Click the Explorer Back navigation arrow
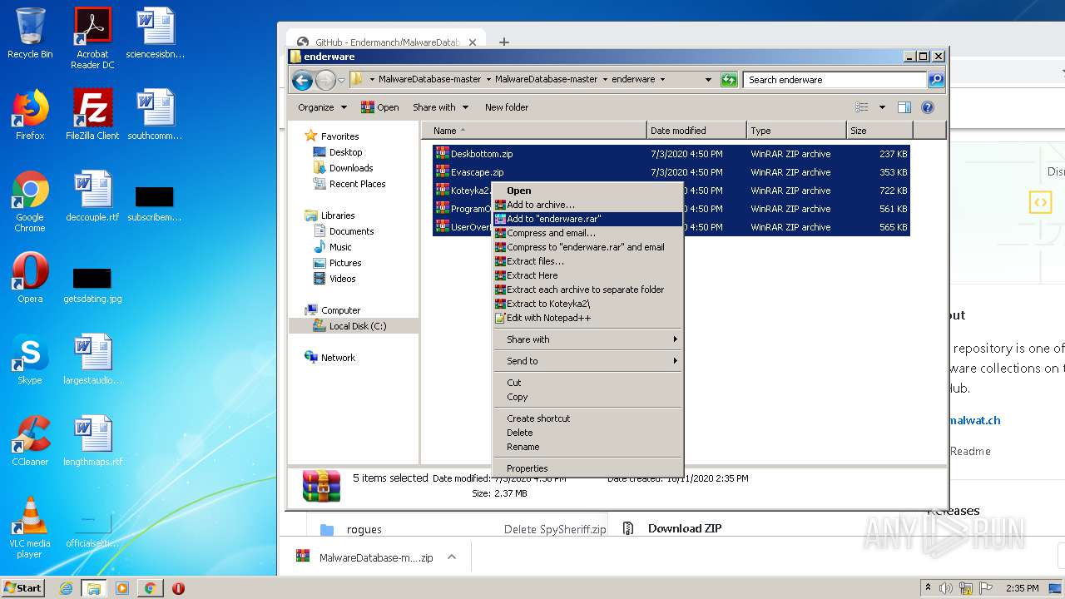Viewport: 1065px width, 599px height. (x=302, y=80)
